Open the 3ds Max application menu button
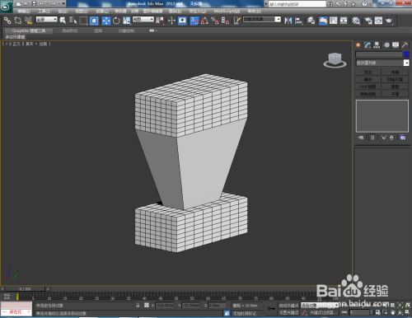 coord(6,6)
